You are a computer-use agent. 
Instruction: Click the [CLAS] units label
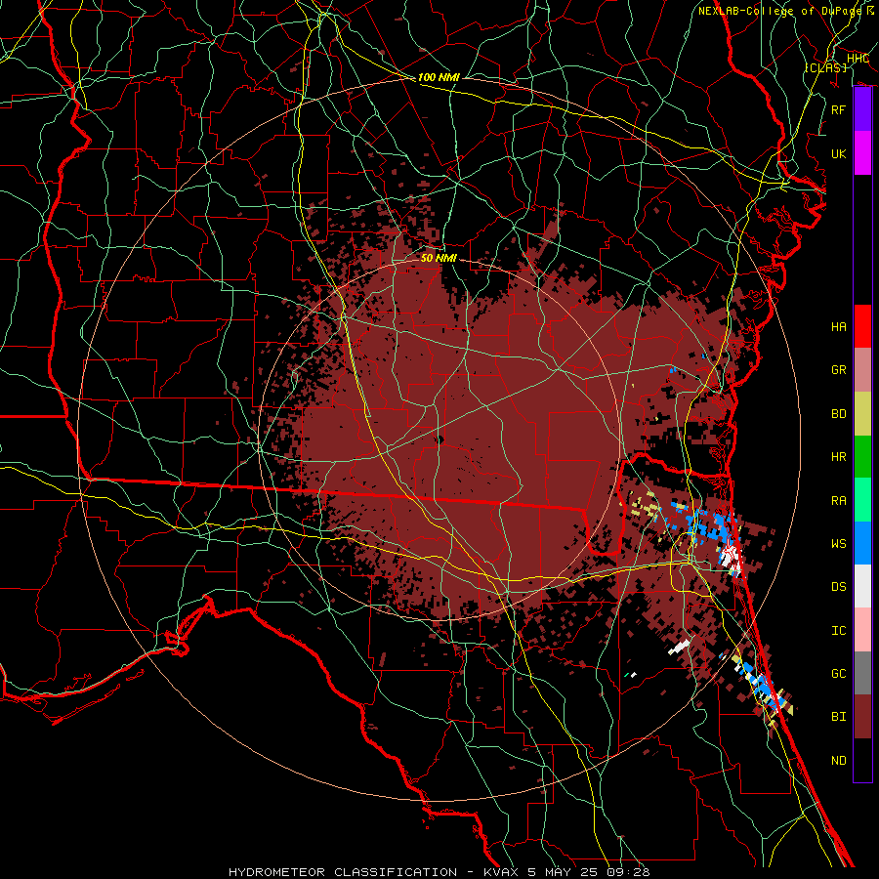[825, 67]
